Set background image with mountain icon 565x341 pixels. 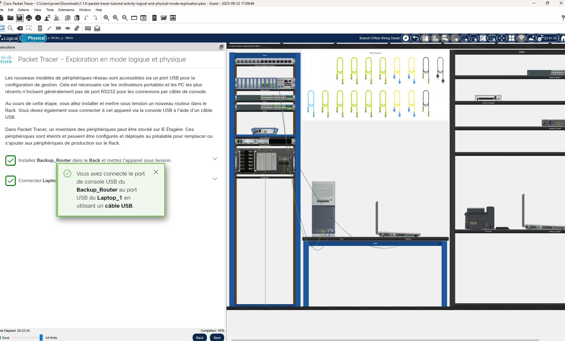click(531, 38)
